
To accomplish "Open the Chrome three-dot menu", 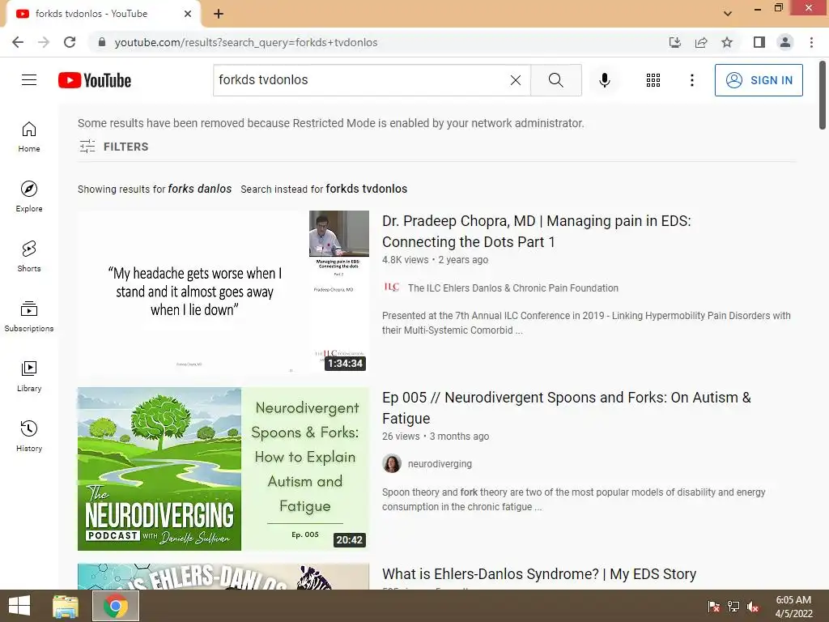I will pyautogui.click(x=811, y=42).
